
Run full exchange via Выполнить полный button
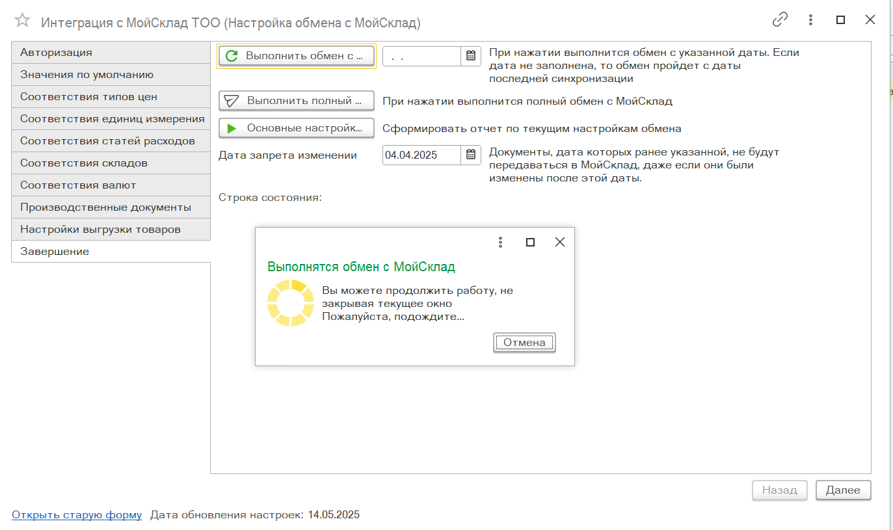(x=297, y=101)
